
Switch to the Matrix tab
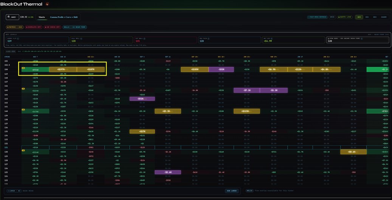42,17
